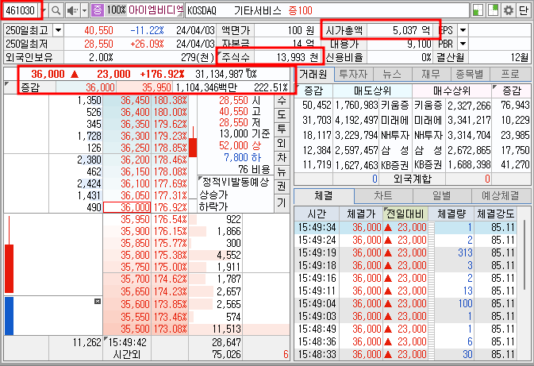Select the 차트 tab
534x366 pixels.
383,195
